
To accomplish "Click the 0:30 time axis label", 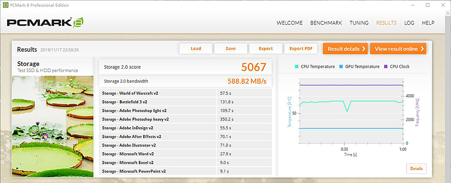I will coord(344,150).
